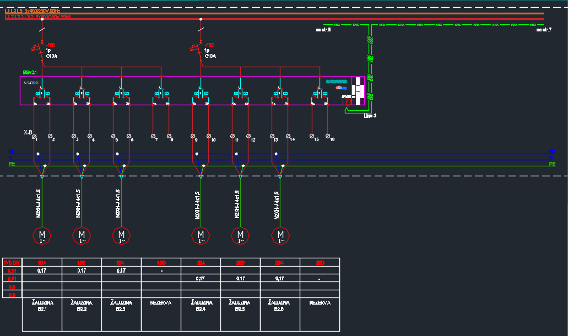Select the 1BA column header in table
The image size is (568, 336).
pyautogui.click(x=42, y=263)
